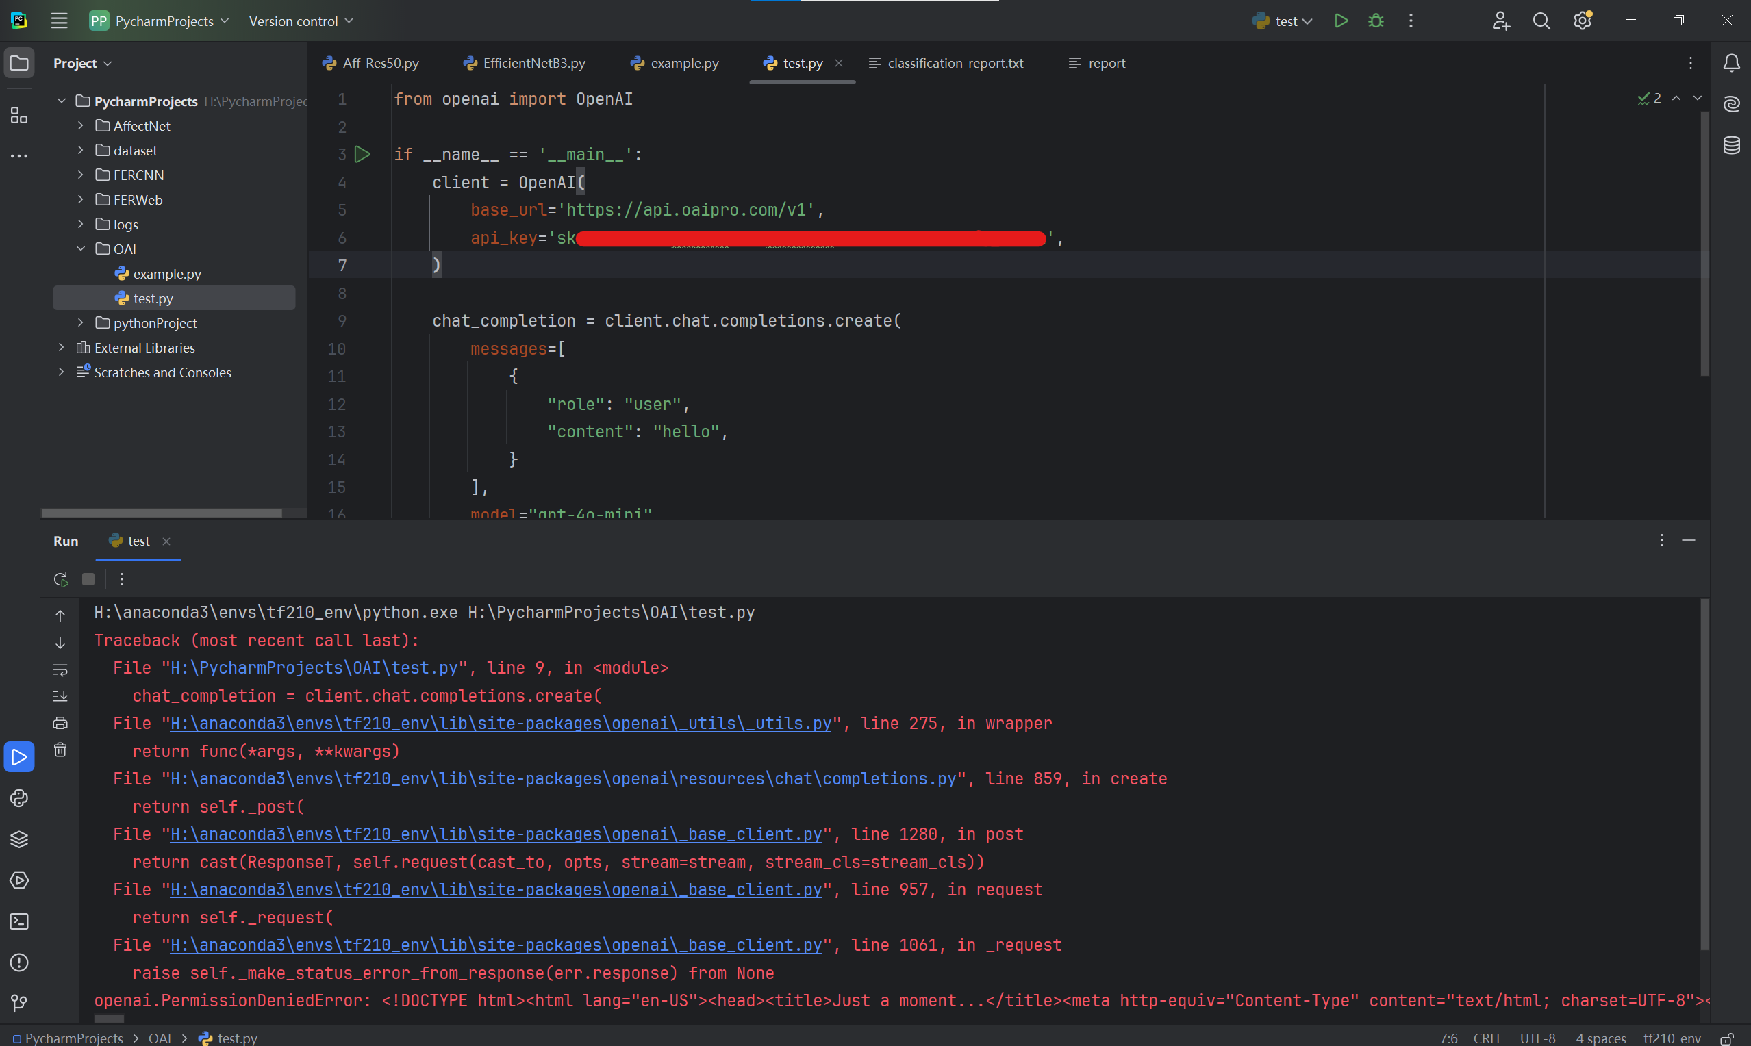Open the Terminal tool window
The width and height of the screenshot is (1751, 1046).
tap(19, 921)
